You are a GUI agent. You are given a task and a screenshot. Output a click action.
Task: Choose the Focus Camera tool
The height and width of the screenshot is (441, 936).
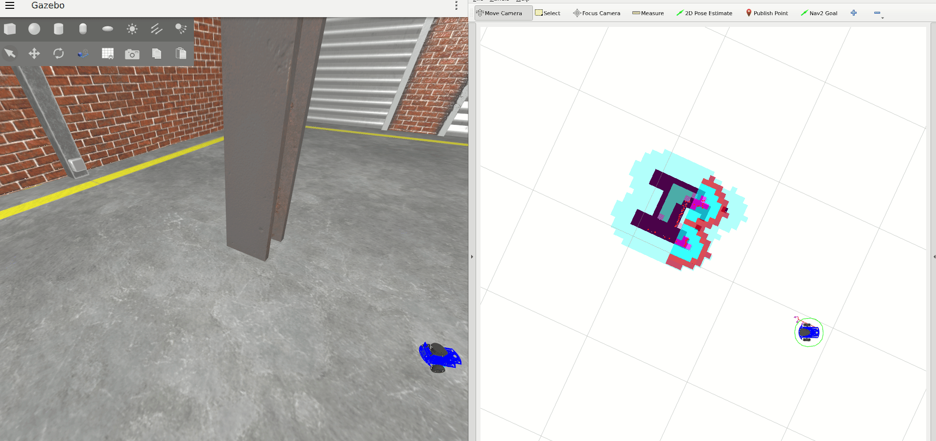[x=597, y=13]
